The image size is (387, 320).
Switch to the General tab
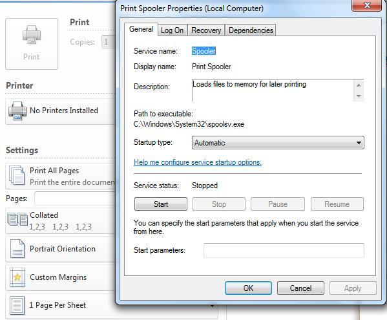tap(141, 29)
